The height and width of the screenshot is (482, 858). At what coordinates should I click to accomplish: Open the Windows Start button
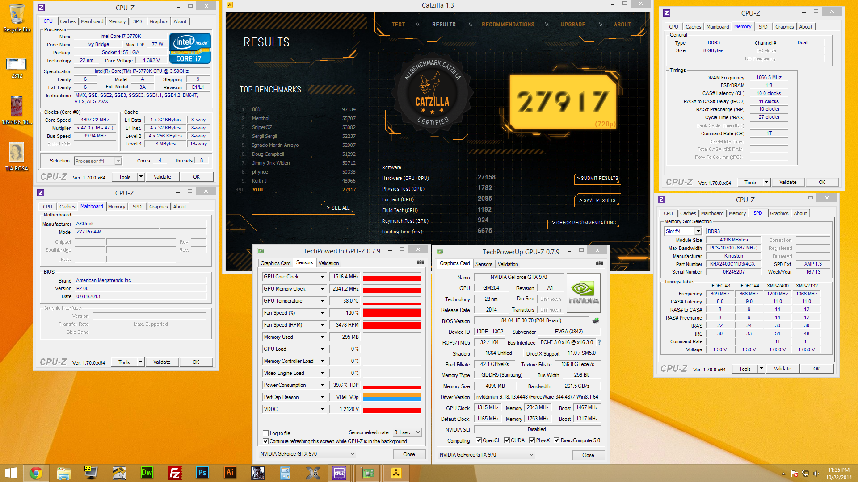pos(11,473)
